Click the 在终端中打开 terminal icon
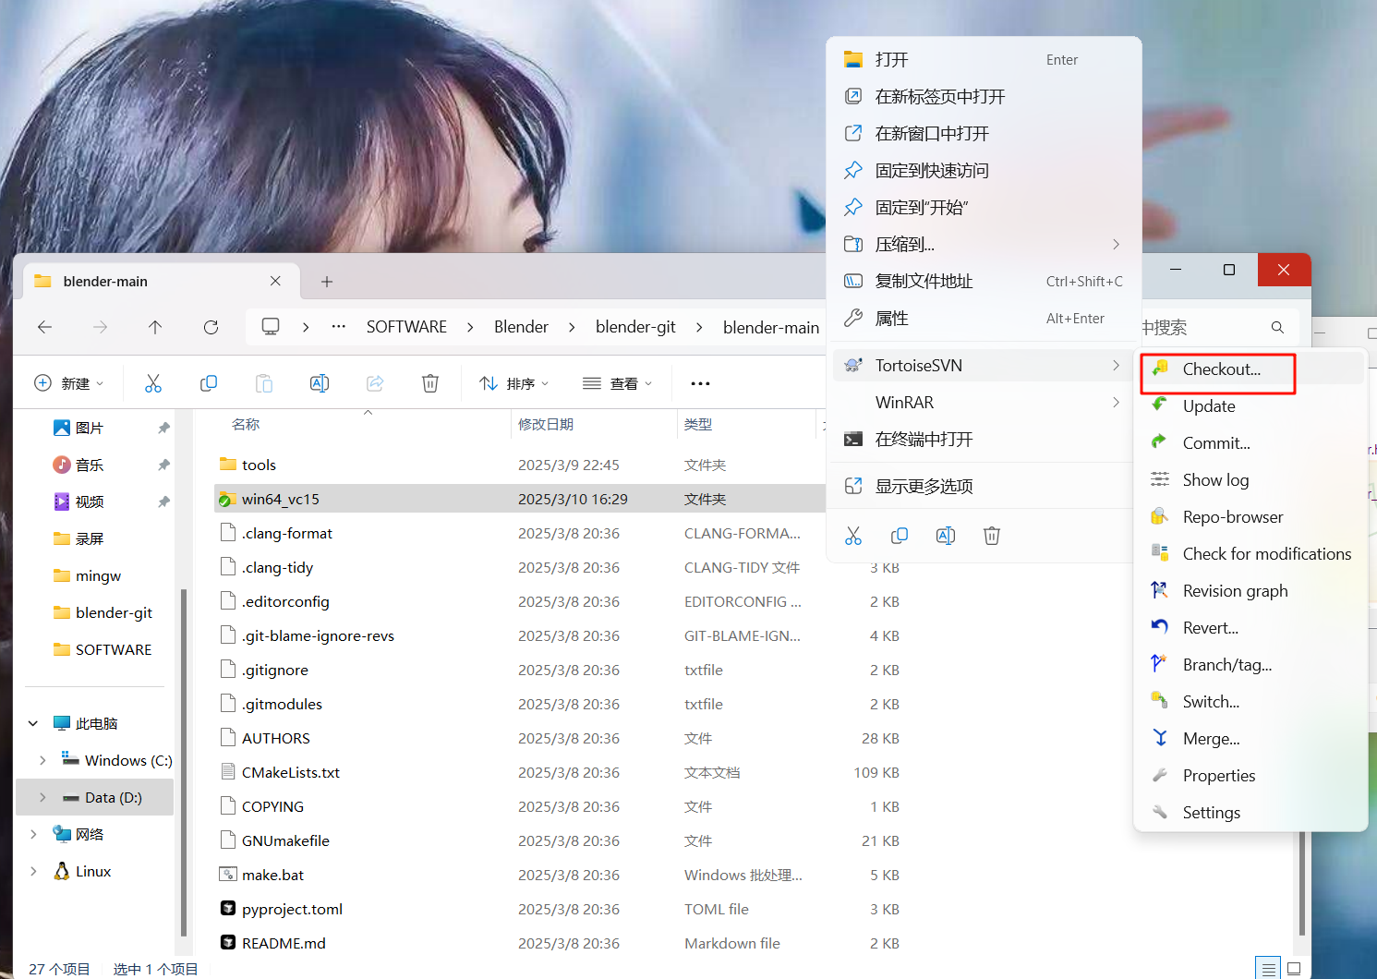 coord(853,439)
